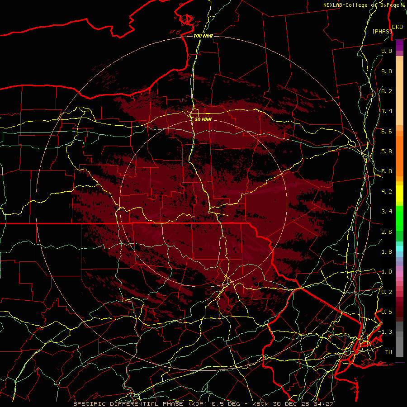Click the 1.8 scale value
The image size is (407, 407).
(387, 252)
